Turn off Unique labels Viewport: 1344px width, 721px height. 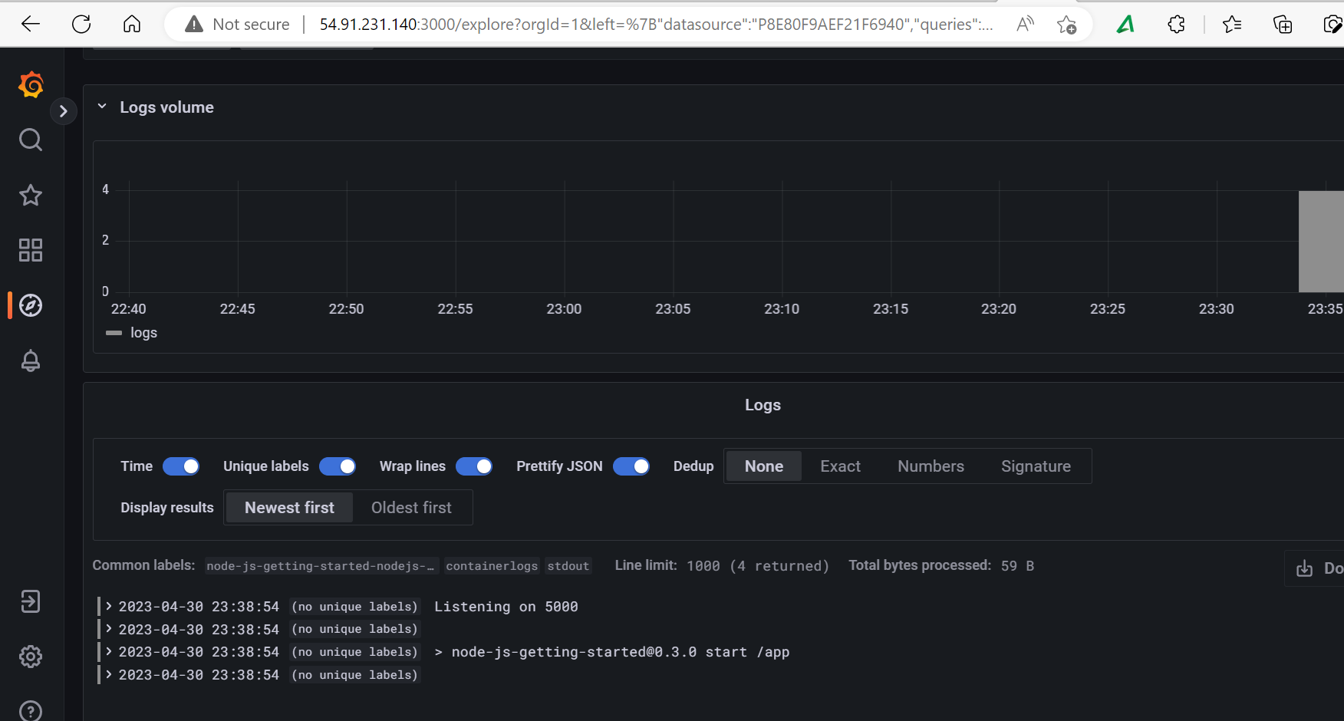pos(338,466)
